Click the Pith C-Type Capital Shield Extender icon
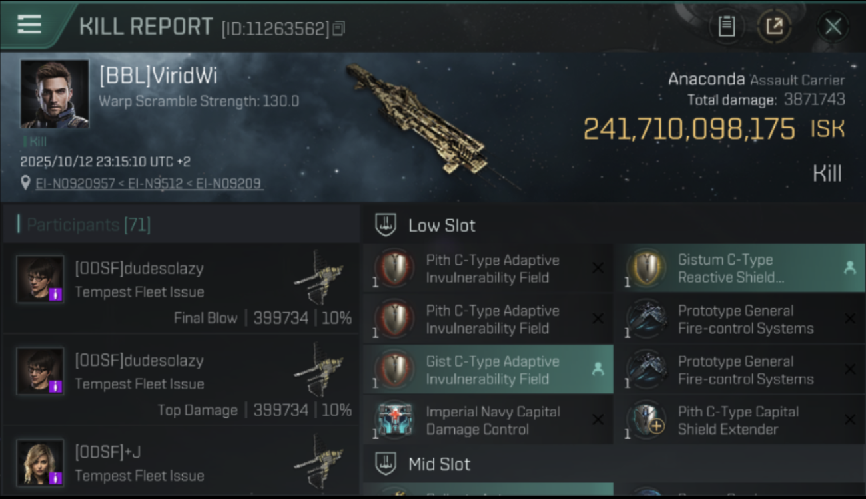This screenshot has height=499, width=866. pos(646,420)
